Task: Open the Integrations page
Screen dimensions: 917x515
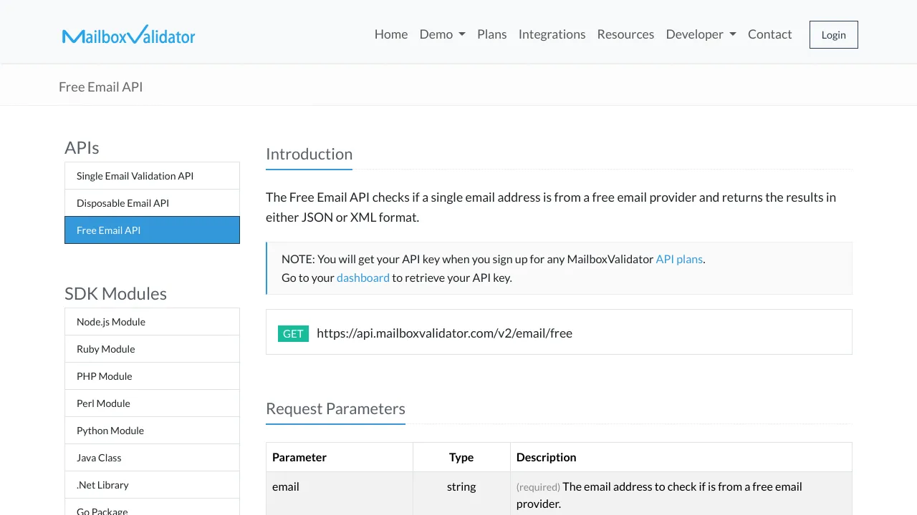Action: [x=552, y=34]
